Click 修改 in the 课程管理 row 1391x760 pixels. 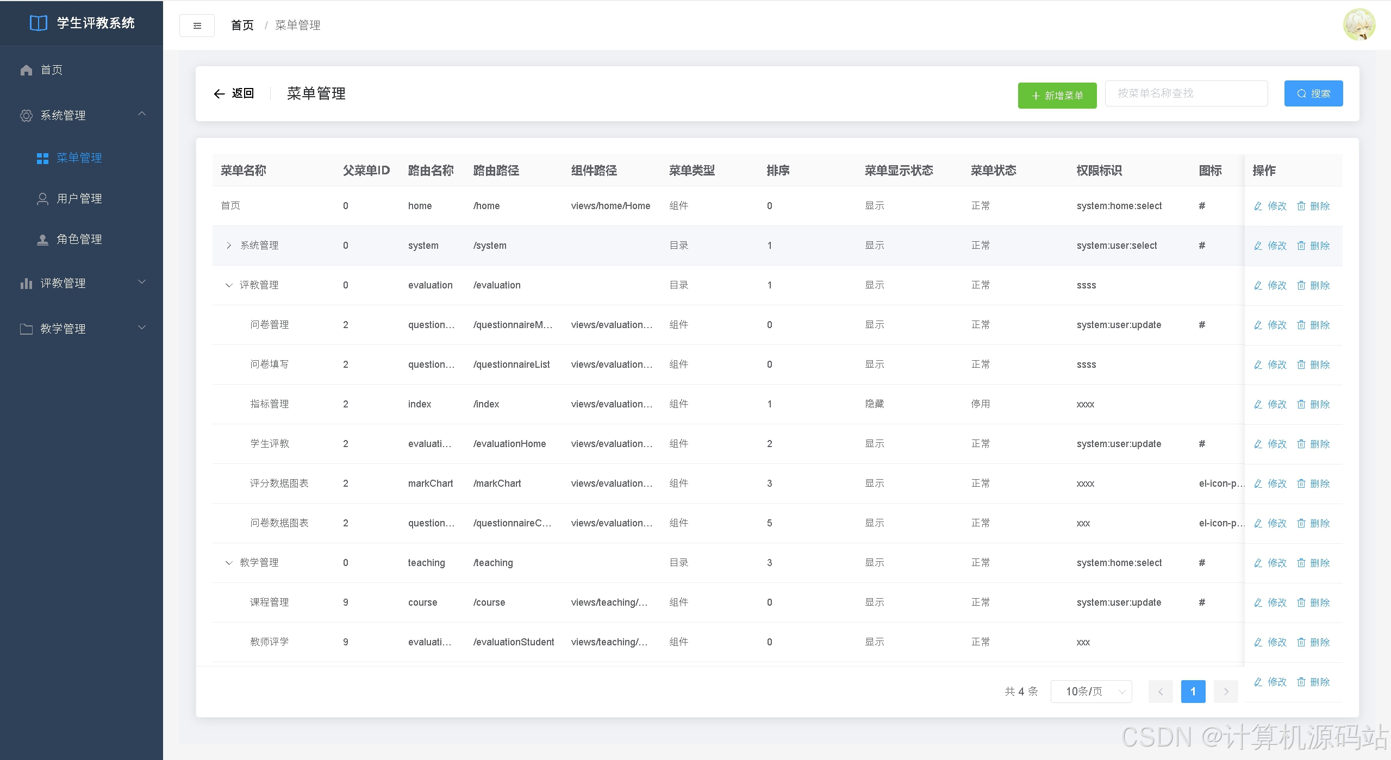1277,602
